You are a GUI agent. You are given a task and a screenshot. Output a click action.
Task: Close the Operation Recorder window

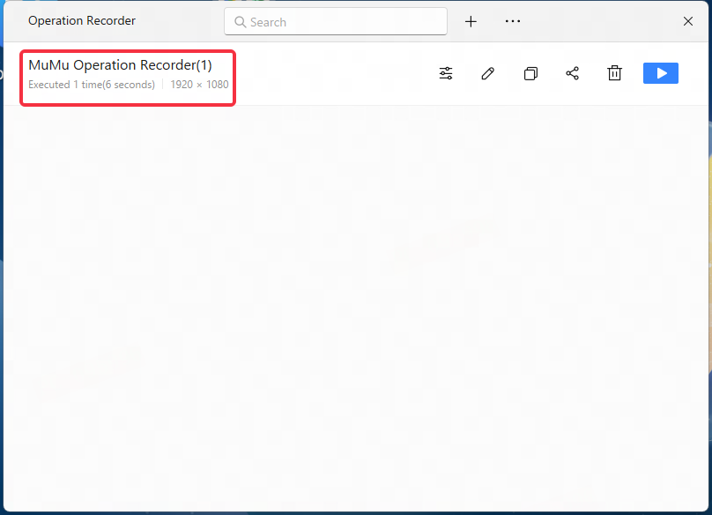click(x=688, y=21)
